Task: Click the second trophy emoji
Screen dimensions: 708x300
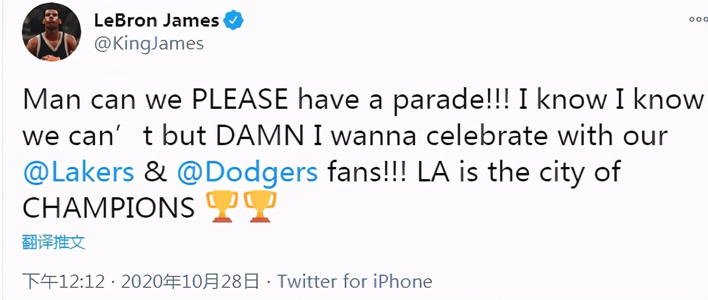Action: pyautogui.click(x=260, y=206)
